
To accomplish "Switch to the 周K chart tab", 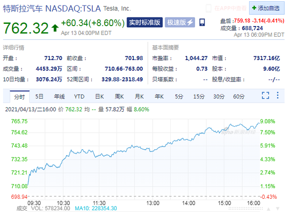I will coord(119,97).
